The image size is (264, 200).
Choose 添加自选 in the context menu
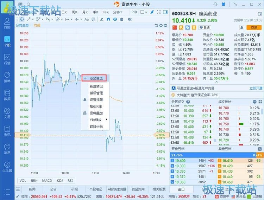point(94,78)
